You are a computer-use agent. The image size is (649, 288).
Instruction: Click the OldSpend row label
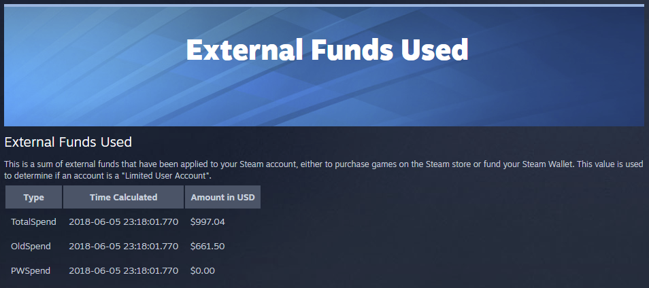pyautogui.click(x=31, y=247)
